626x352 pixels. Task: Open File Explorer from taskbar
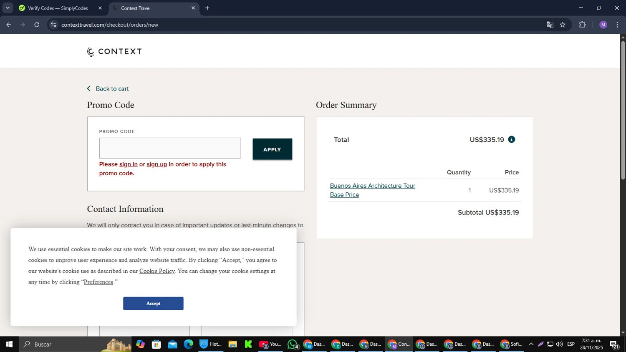(232, 344)
